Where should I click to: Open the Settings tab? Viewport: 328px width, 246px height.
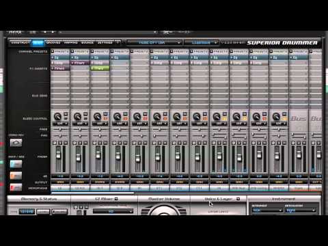105,42
